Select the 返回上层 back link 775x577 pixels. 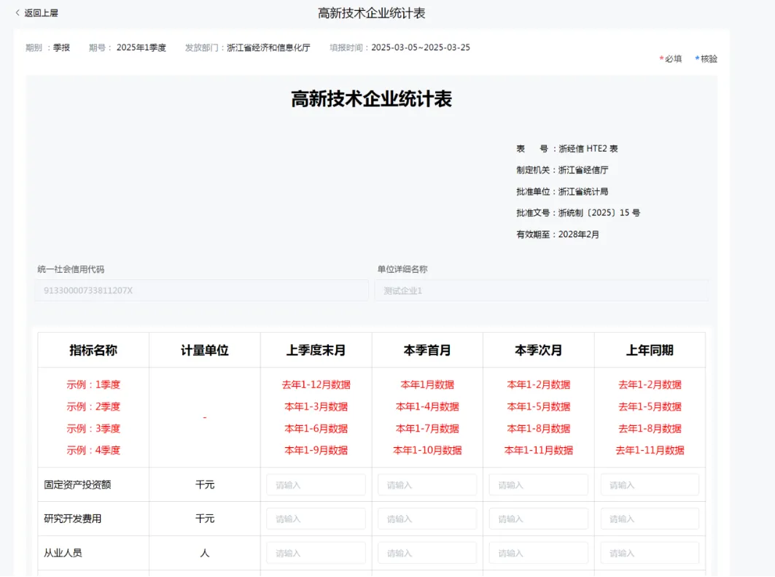(42, 12)
